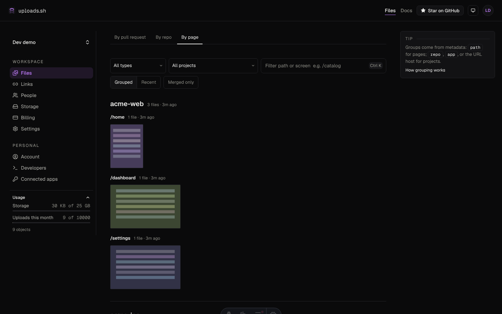
Task: Open the LD user avatar menu
Action: [488, 10]
